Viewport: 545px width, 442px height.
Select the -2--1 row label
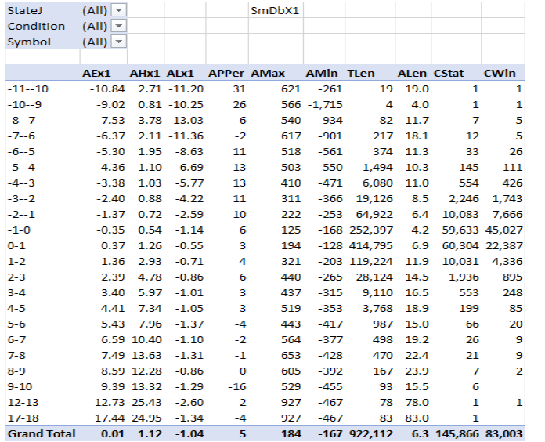21,215
